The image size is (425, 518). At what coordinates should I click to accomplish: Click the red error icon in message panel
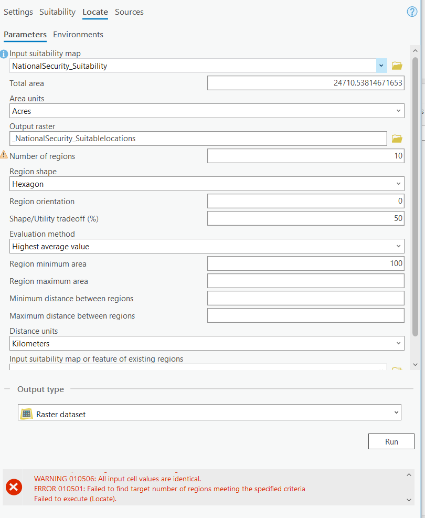[14, 487]
